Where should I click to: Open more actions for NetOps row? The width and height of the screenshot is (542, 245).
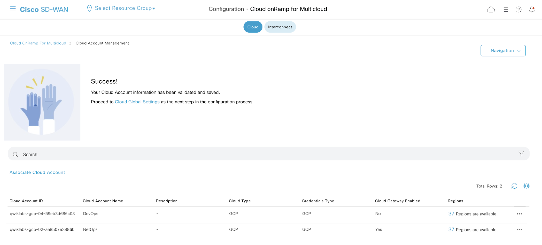click(x=519, y=230)
